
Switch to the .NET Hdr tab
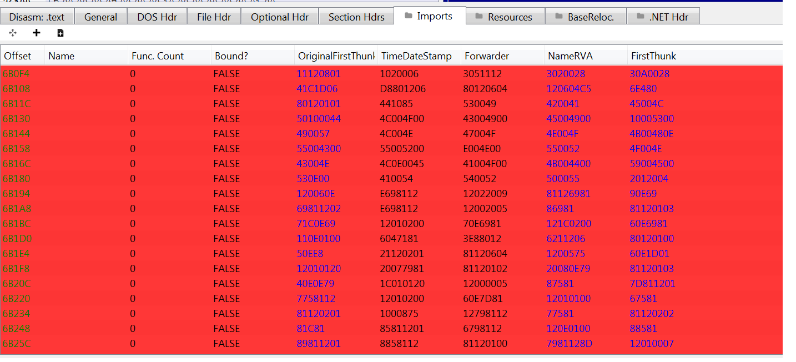(x=663, y=17)
